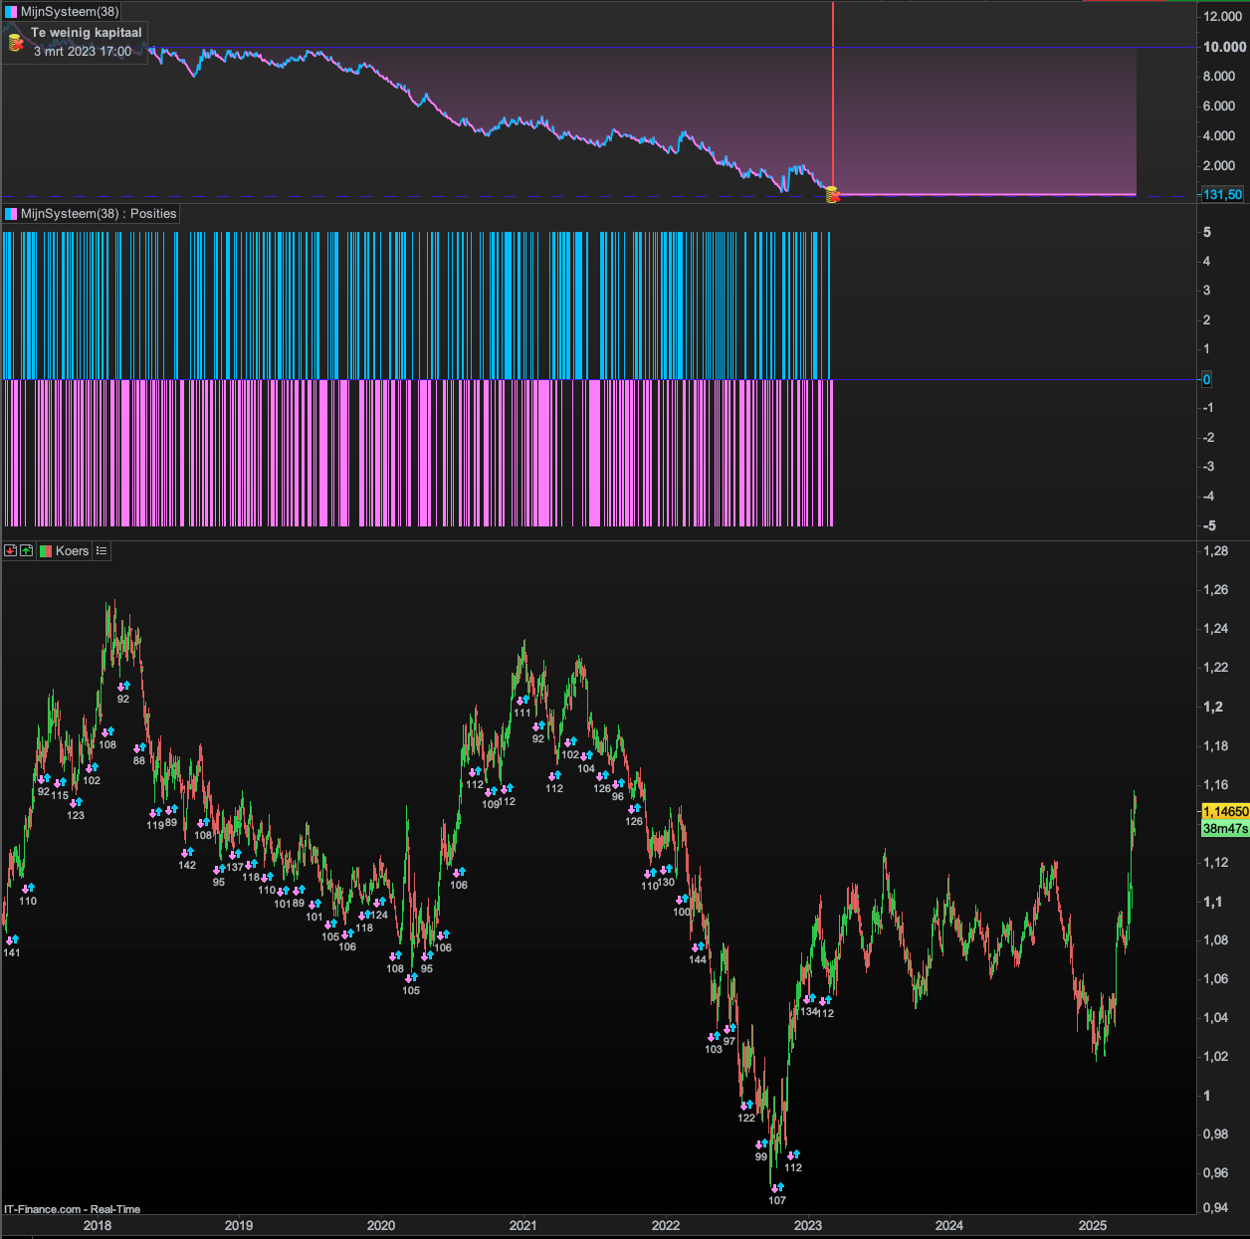The image size is (1250, 1239).
Task: Click the trade arrows marked 100
Action: (x=682, y=899)
